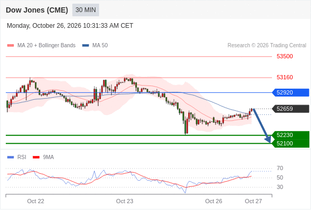Click the Oct 27 date axis label
The height and width of the screenshot is (210, 311).
pyautogui.click(x=254, y=201)
